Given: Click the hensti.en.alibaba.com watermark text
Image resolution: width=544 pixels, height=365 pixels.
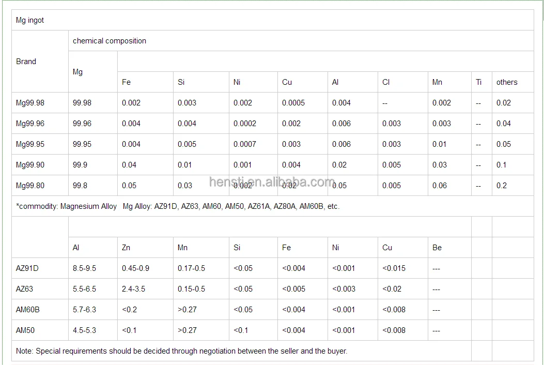Looking at the screenshot, I should pyautogui.click(x=272, y=182).
